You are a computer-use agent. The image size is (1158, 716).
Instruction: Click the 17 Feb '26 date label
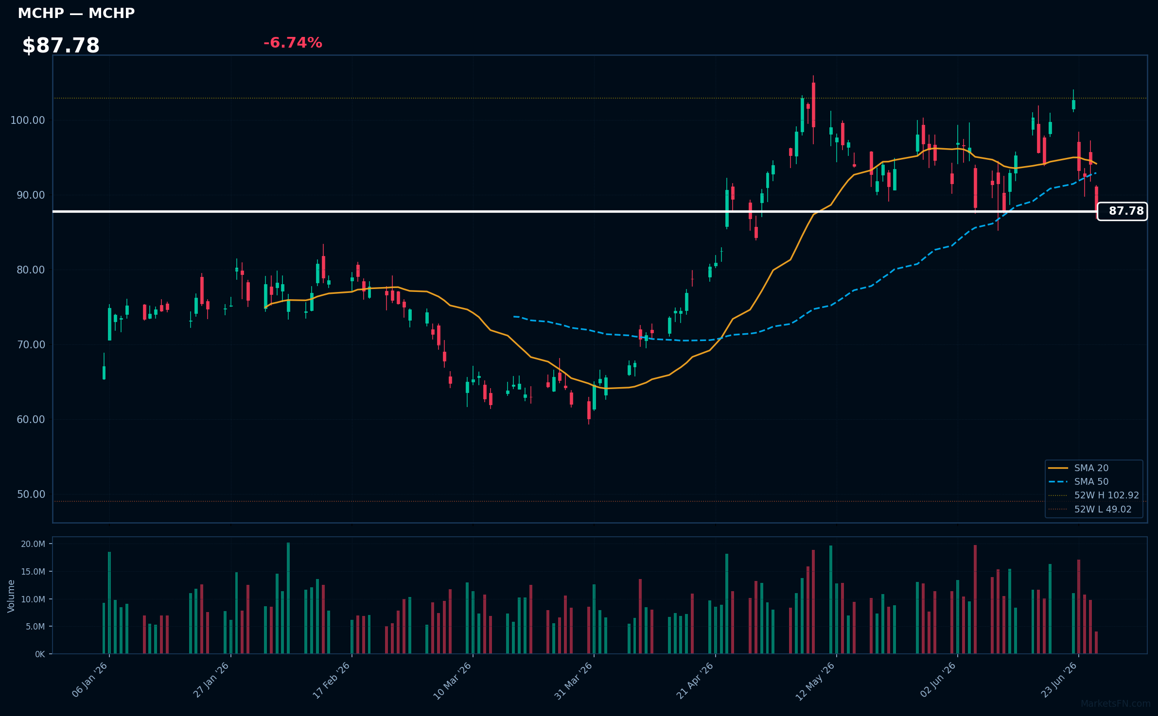click(332, 680)
